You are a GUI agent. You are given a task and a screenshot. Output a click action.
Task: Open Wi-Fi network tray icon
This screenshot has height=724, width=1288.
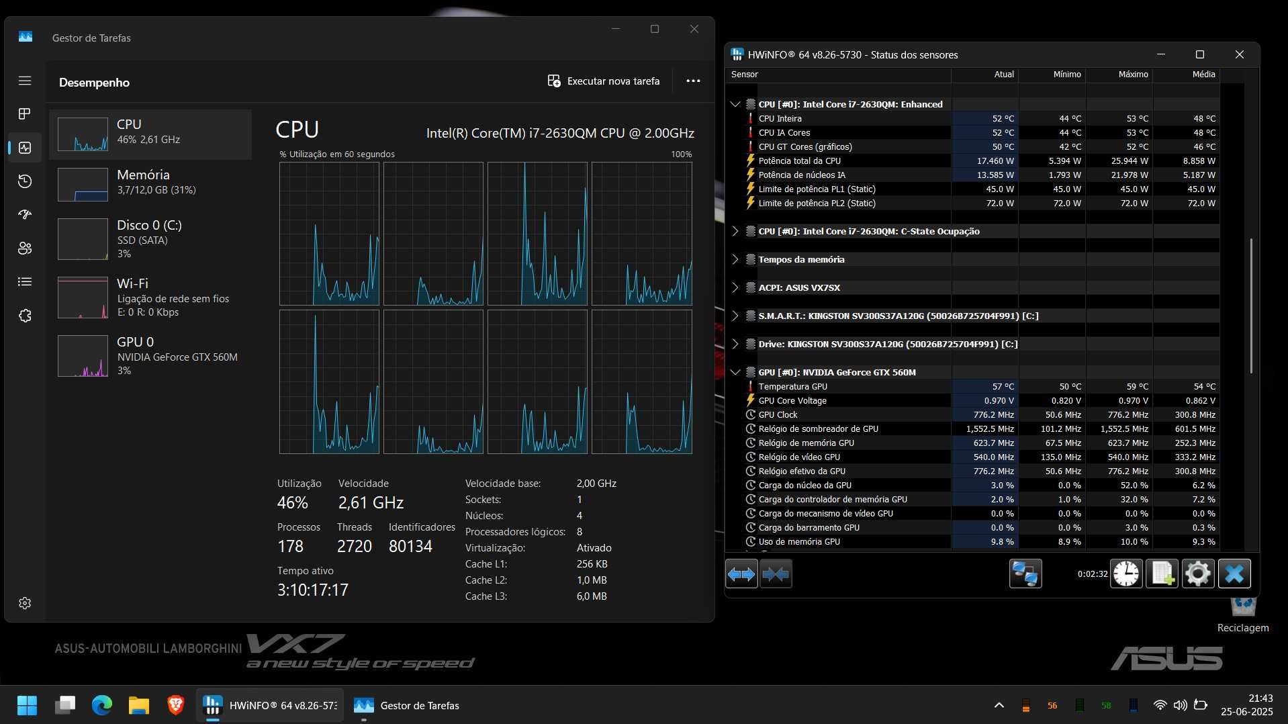pyautogui.click(x=1160, y=705)
